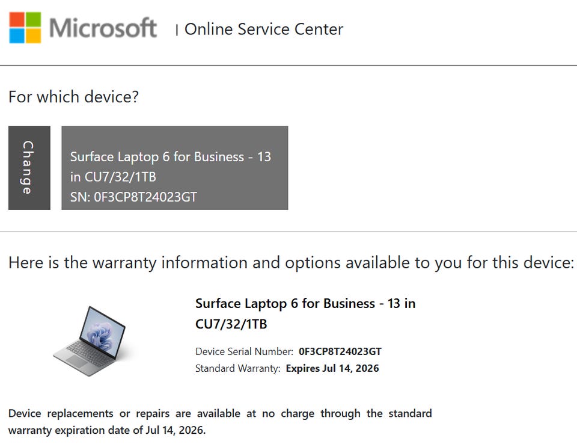This screenshot has height=444, width=577.
Task: Click the yellow square of Microsoft logo
Action: coord(34,36)
